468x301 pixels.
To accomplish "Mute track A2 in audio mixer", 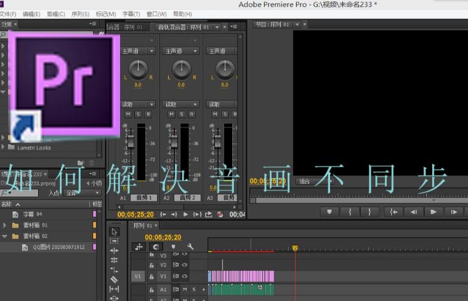I will (171, 114).
